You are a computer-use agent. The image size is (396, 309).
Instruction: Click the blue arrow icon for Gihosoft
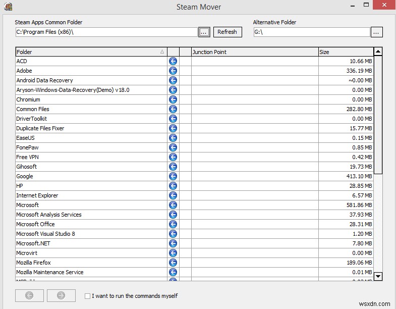coord(173,167)
